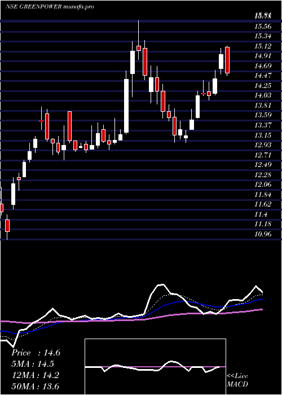Click the 14.69 price axis label

(263, 66)
